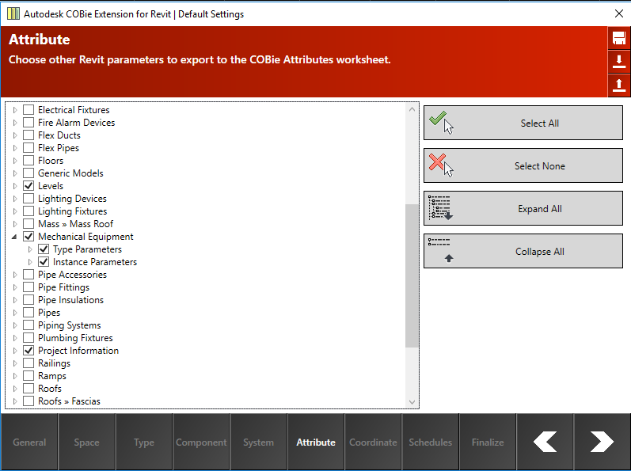631x471 pixels.
Task: Click the category list vertical scrollbar thumb
Action: (x=412, y=275)
